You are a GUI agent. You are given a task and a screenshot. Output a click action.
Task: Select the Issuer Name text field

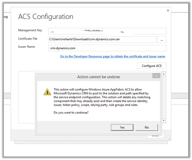[x=107, y=48]
